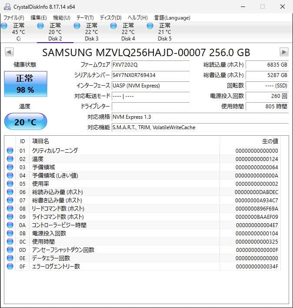Open the テーマ(T) menu

coord(85,18)
